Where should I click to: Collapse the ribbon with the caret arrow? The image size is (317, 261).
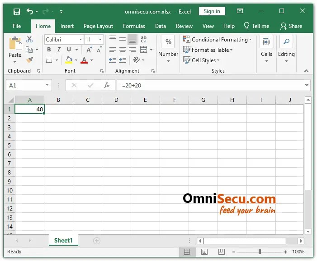tap(306, 71)
